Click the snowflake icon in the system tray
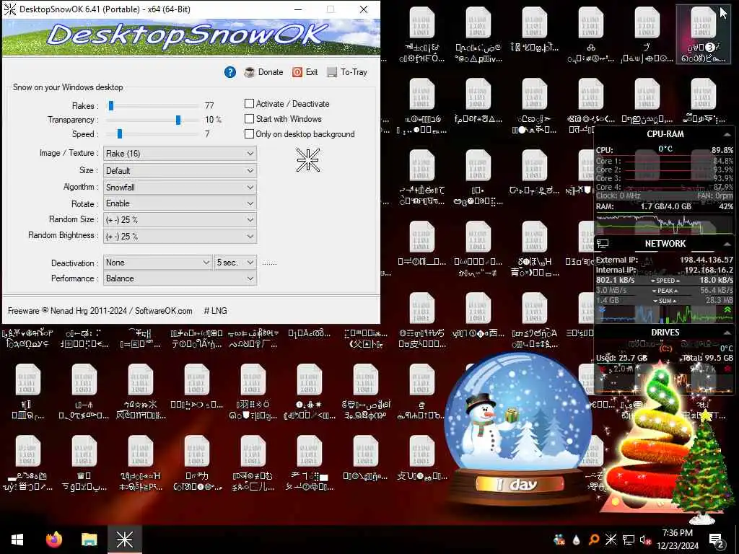Viewport: 739px width, 554px height. [x=611, y=540]
